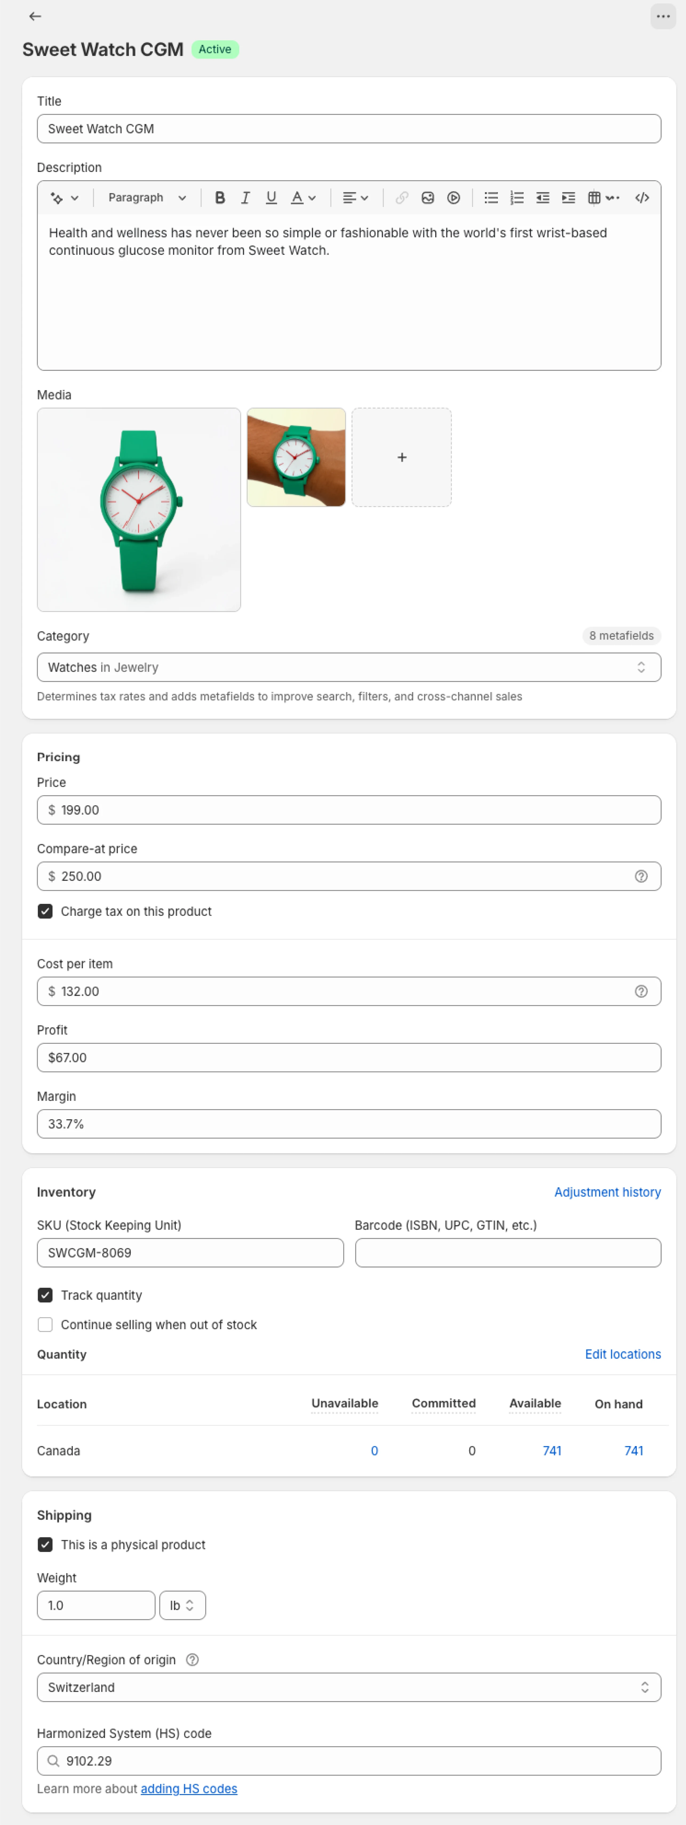
Task: Switch to HTML code view
Action: pos(642,198)
